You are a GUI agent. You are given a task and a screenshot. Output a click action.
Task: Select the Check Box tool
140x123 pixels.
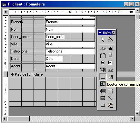point(110,62)
